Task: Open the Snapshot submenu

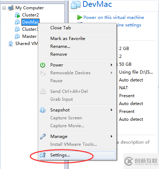Action: coord(77,110)
